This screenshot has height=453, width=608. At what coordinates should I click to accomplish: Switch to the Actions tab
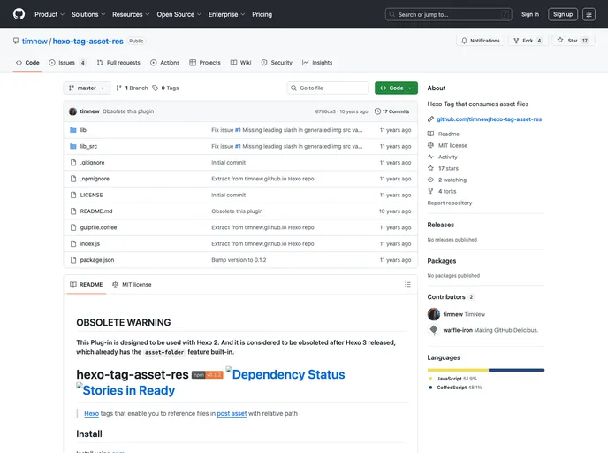(x=164, y=63)
